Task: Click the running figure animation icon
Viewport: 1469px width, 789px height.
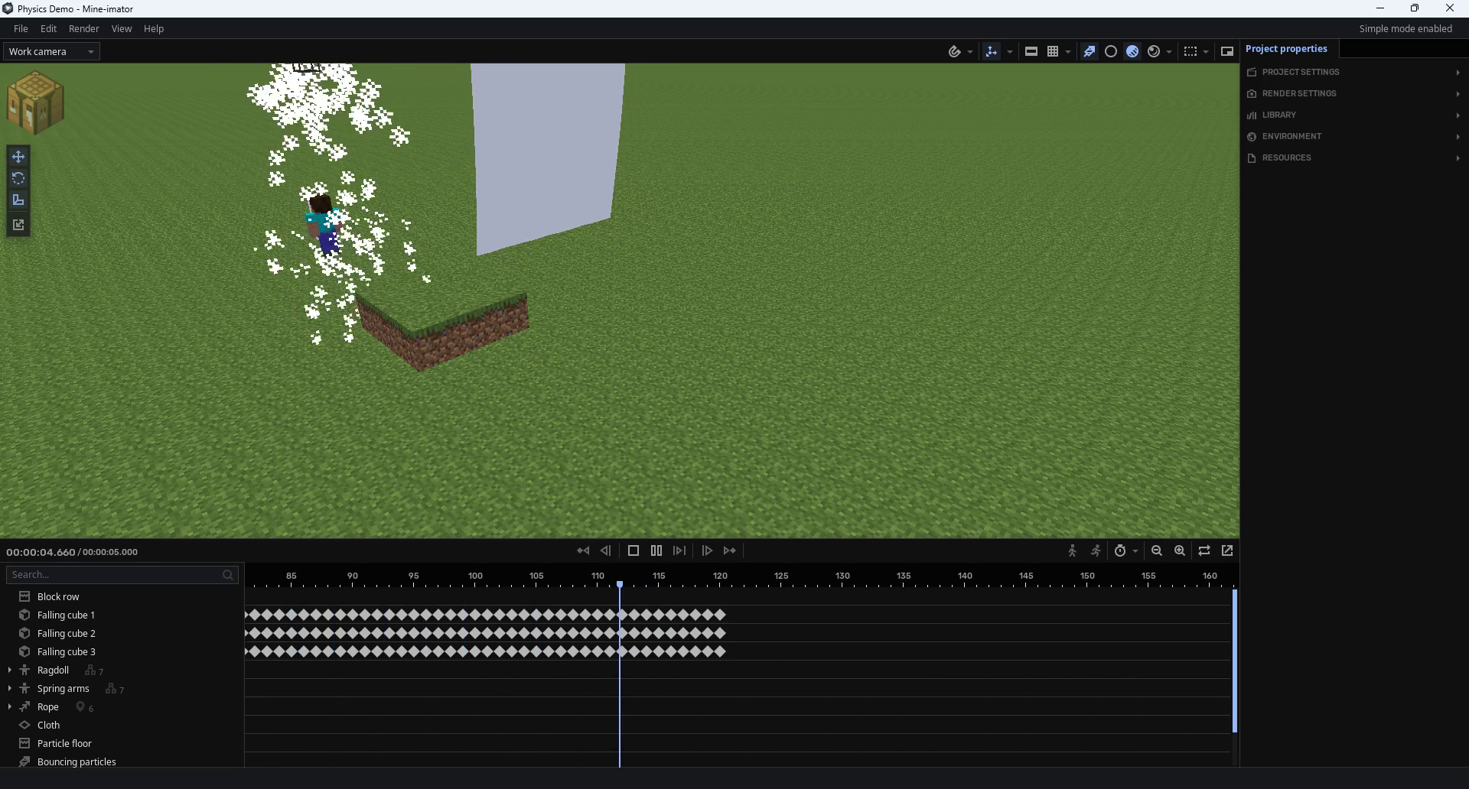Action: tap(1096, 550)
